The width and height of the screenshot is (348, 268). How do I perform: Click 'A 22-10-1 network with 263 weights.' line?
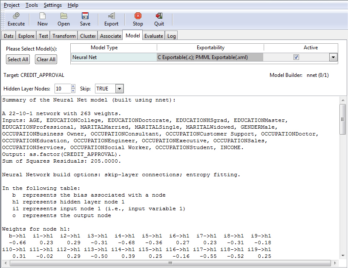61,113
